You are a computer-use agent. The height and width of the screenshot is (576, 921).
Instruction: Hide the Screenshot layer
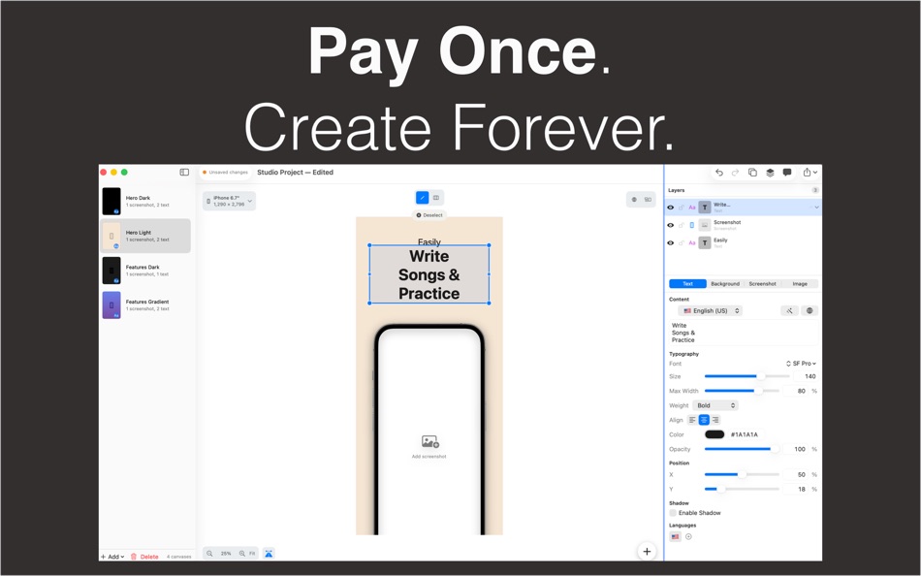tap(670, 224)
